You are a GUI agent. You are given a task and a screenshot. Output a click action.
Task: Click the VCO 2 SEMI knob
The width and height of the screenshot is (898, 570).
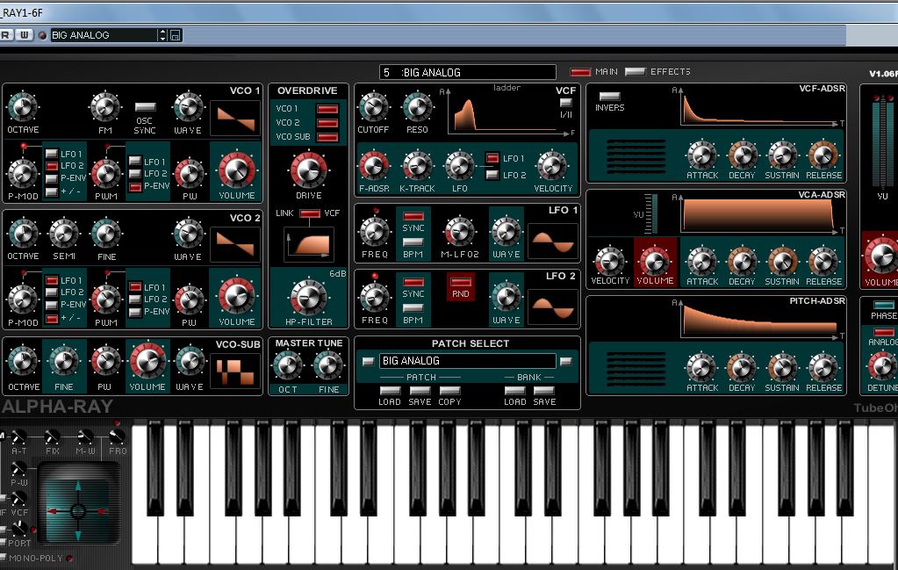64,233
